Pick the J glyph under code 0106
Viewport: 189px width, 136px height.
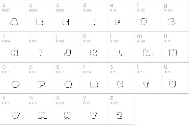(x=67, y=53)
